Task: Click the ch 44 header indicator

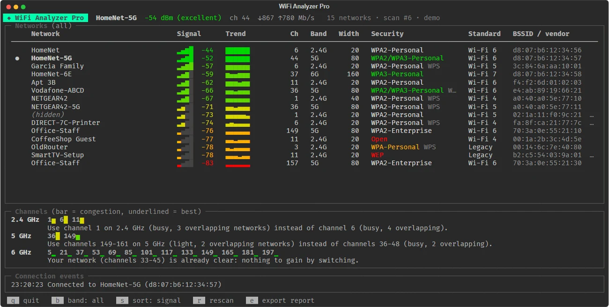Action: click(240, 18)
